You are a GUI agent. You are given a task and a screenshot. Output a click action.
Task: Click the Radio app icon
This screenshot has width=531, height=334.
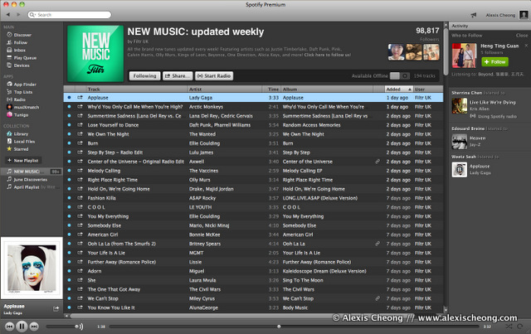tap(9, 99)
